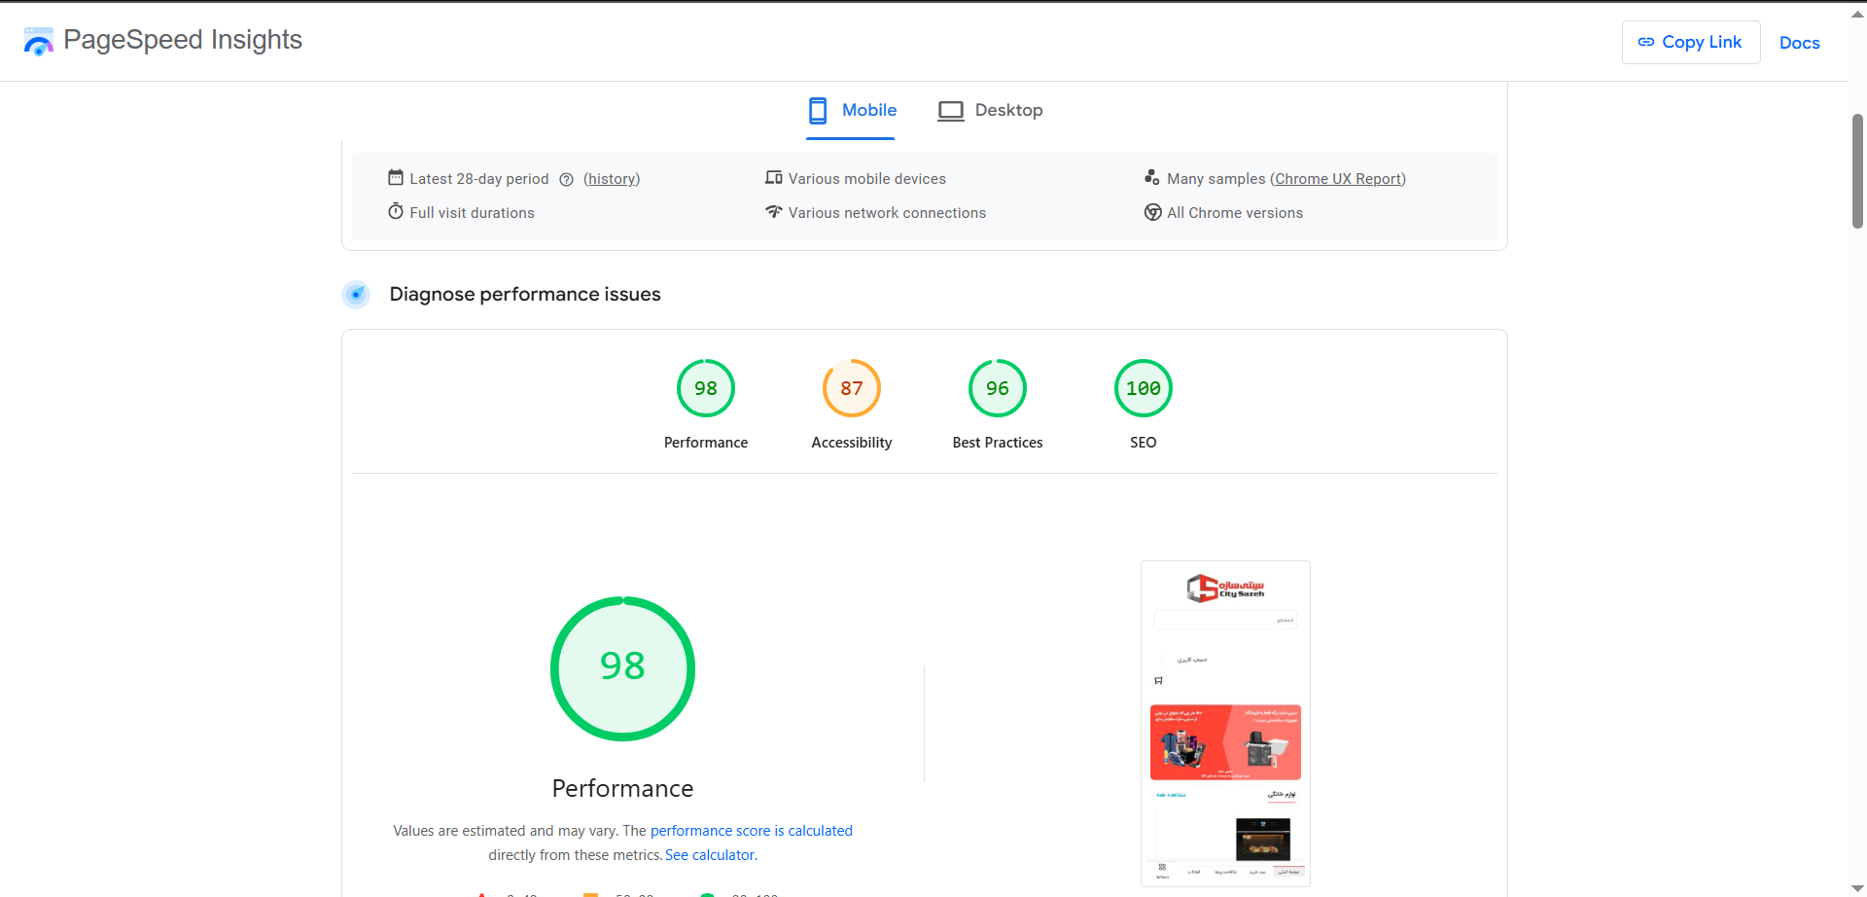This screenshot has height=897, width=1867.
Task: Click the devices icon beside Various mobile devices
Action: (x=774, y=177)
